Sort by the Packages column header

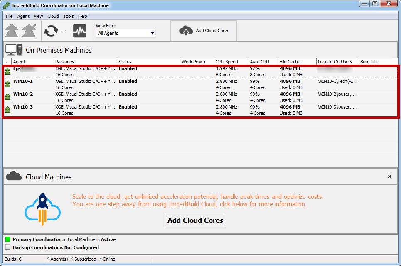click(x=85, y=61)
